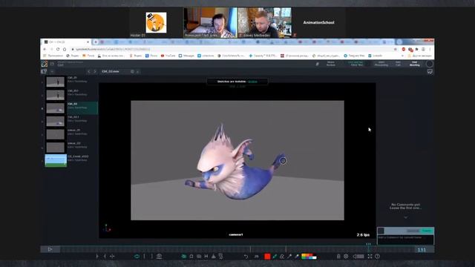This screenshot has height=267, width=475.
Task: Pick a color from the multicolor palette strip
Action: pyautogui.click(x=309, y=257)
